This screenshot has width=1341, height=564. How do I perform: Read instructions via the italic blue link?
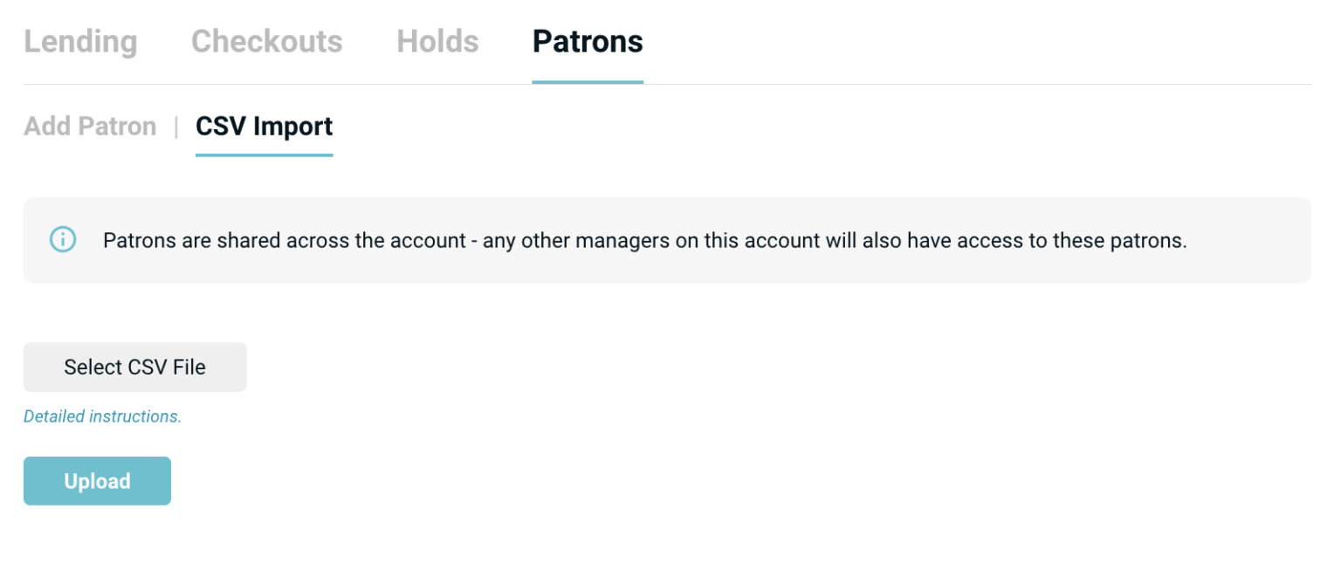pyautogui.click(x=101, y=416)
